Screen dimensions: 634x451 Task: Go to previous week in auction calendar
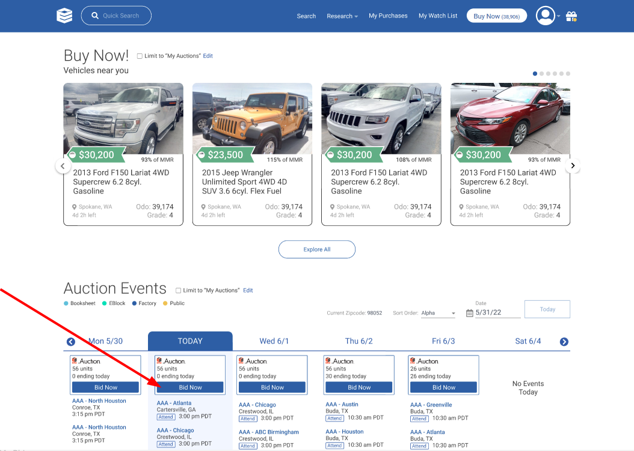[71, 342]
